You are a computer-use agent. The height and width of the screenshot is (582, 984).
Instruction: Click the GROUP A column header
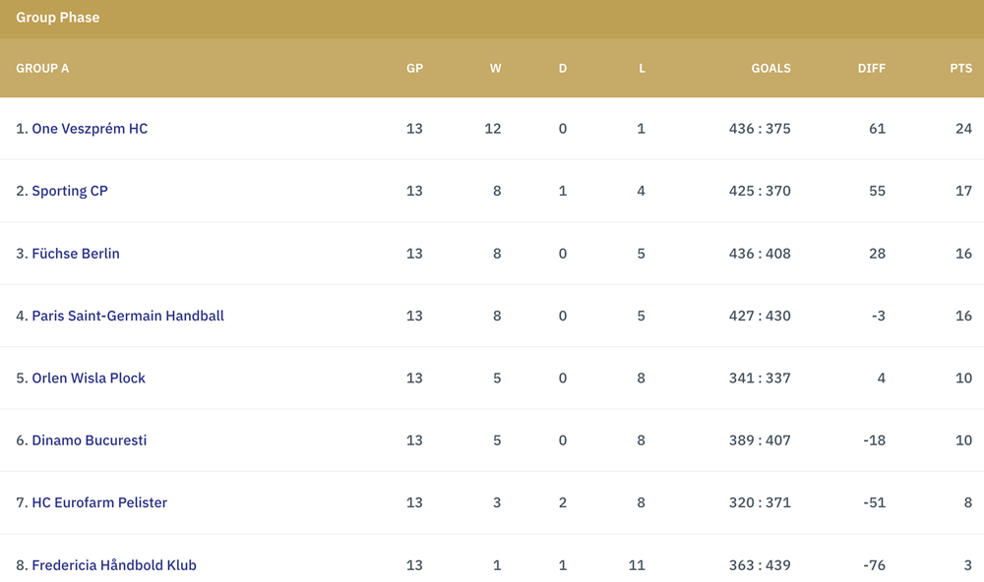pyautogui.click(x=42, y=69)
